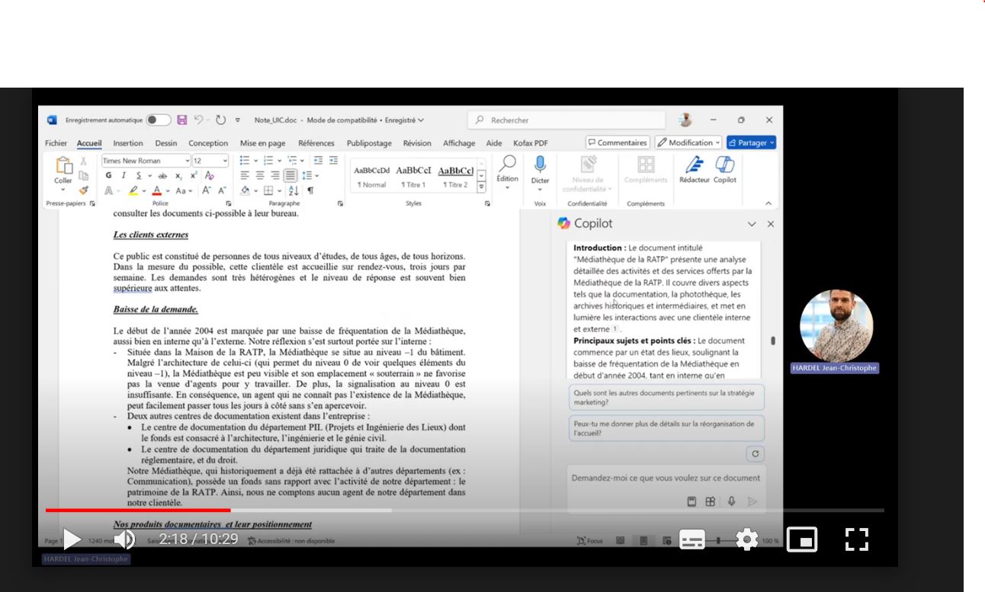Click the video player play button
Image resolution: width=985 pixels, height=592 pixels.
[x=72, y=539]
